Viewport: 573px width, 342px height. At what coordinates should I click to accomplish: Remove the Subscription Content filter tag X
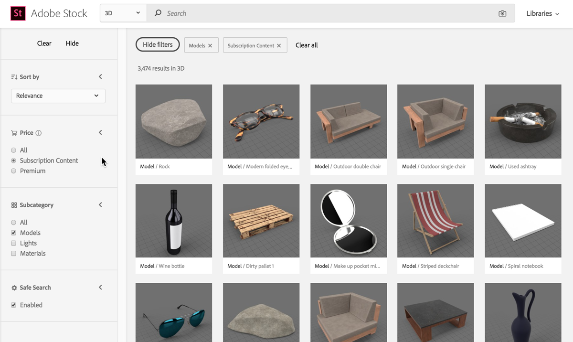click(279, 46)
